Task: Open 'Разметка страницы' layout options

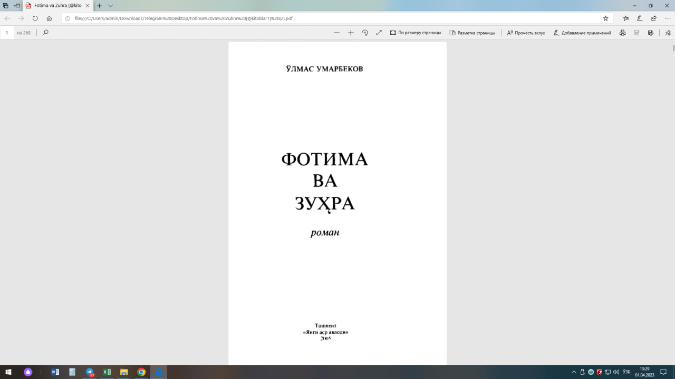Action: coord(472,33)
